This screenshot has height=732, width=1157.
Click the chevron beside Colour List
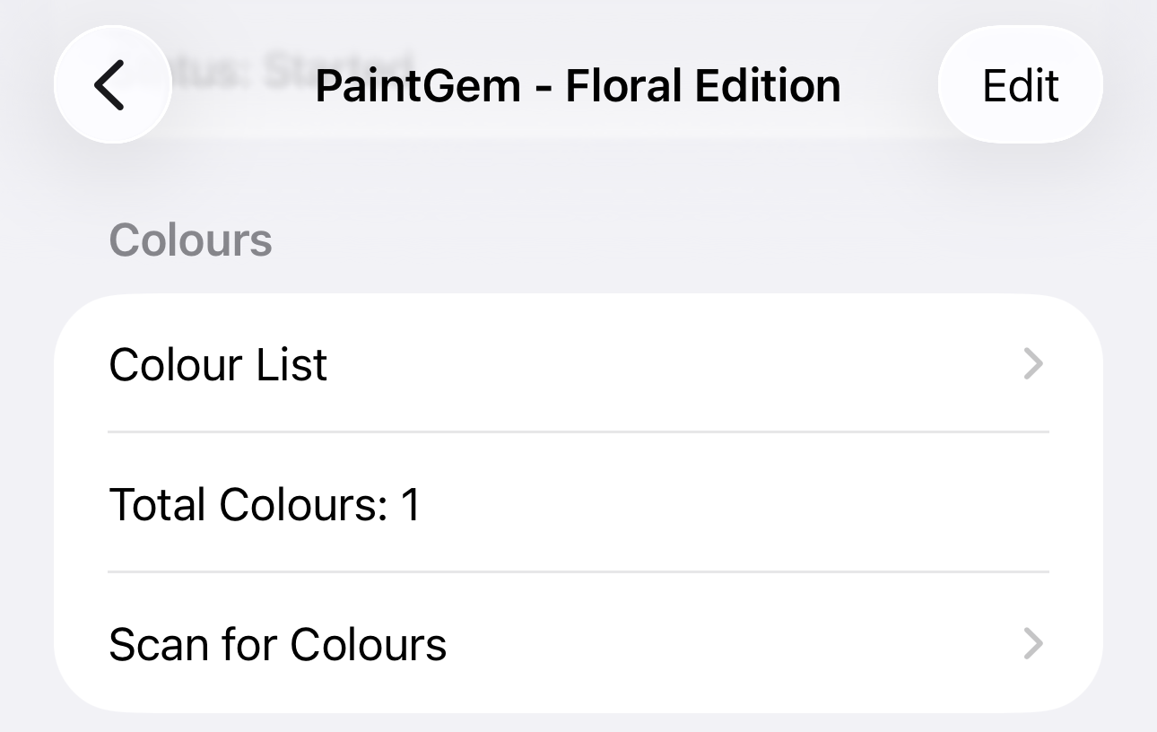[1033, 364]
